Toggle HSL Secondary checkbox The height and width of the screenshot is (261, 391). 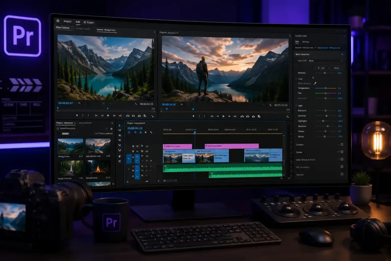point(342,167)
